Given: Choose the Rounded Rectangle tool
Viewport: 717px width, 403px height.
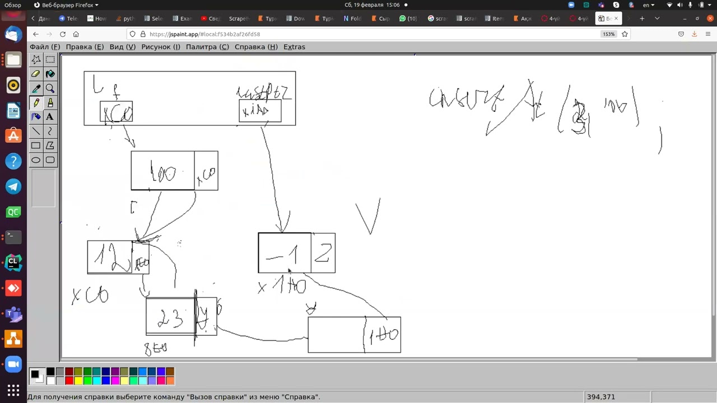Looking at the screenshot, I should pos(50,160).
